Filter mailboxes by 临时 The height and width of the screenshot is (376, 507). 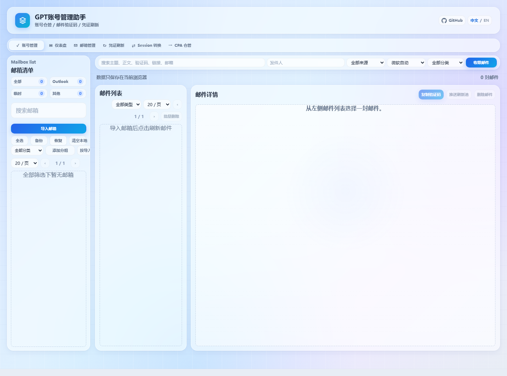29,93
